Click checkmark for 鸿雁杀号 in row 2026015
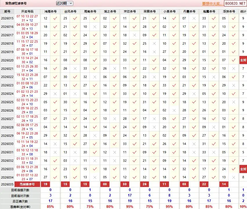 55,18
